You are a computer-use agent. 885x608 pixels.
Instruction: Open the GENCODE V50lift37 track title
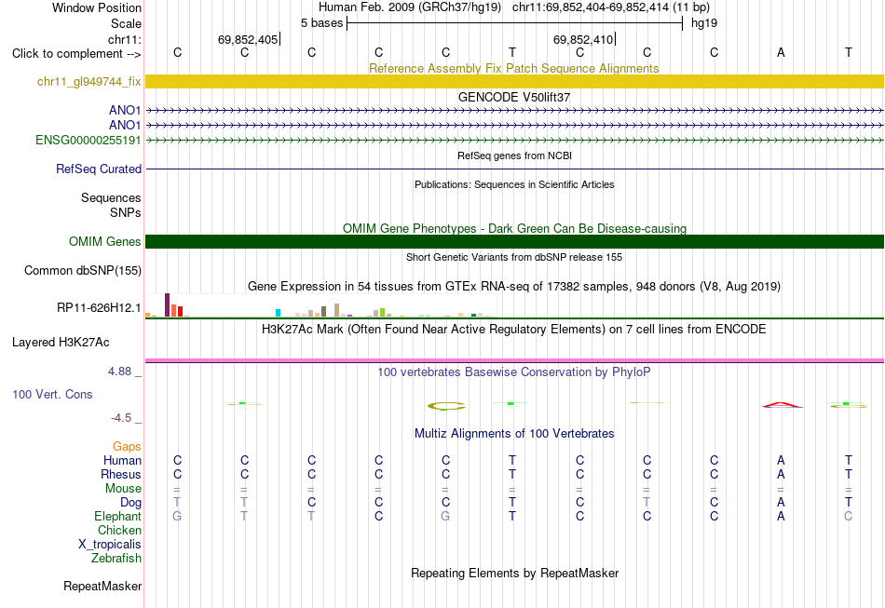pyautogui.click(x=514, y=97)
